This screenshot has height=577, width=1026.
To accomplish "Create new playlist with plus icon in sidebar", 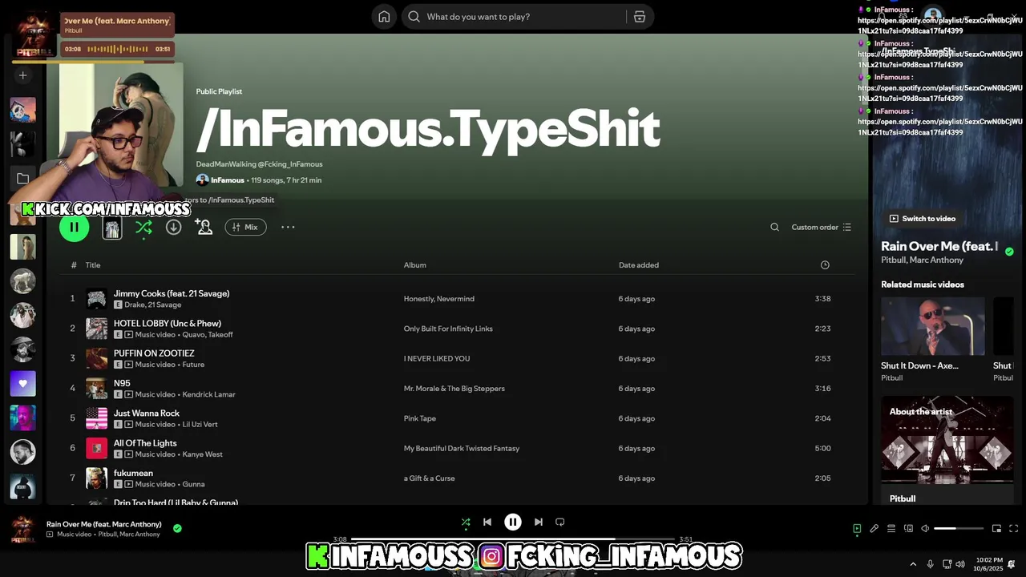I will click(22, 75).
